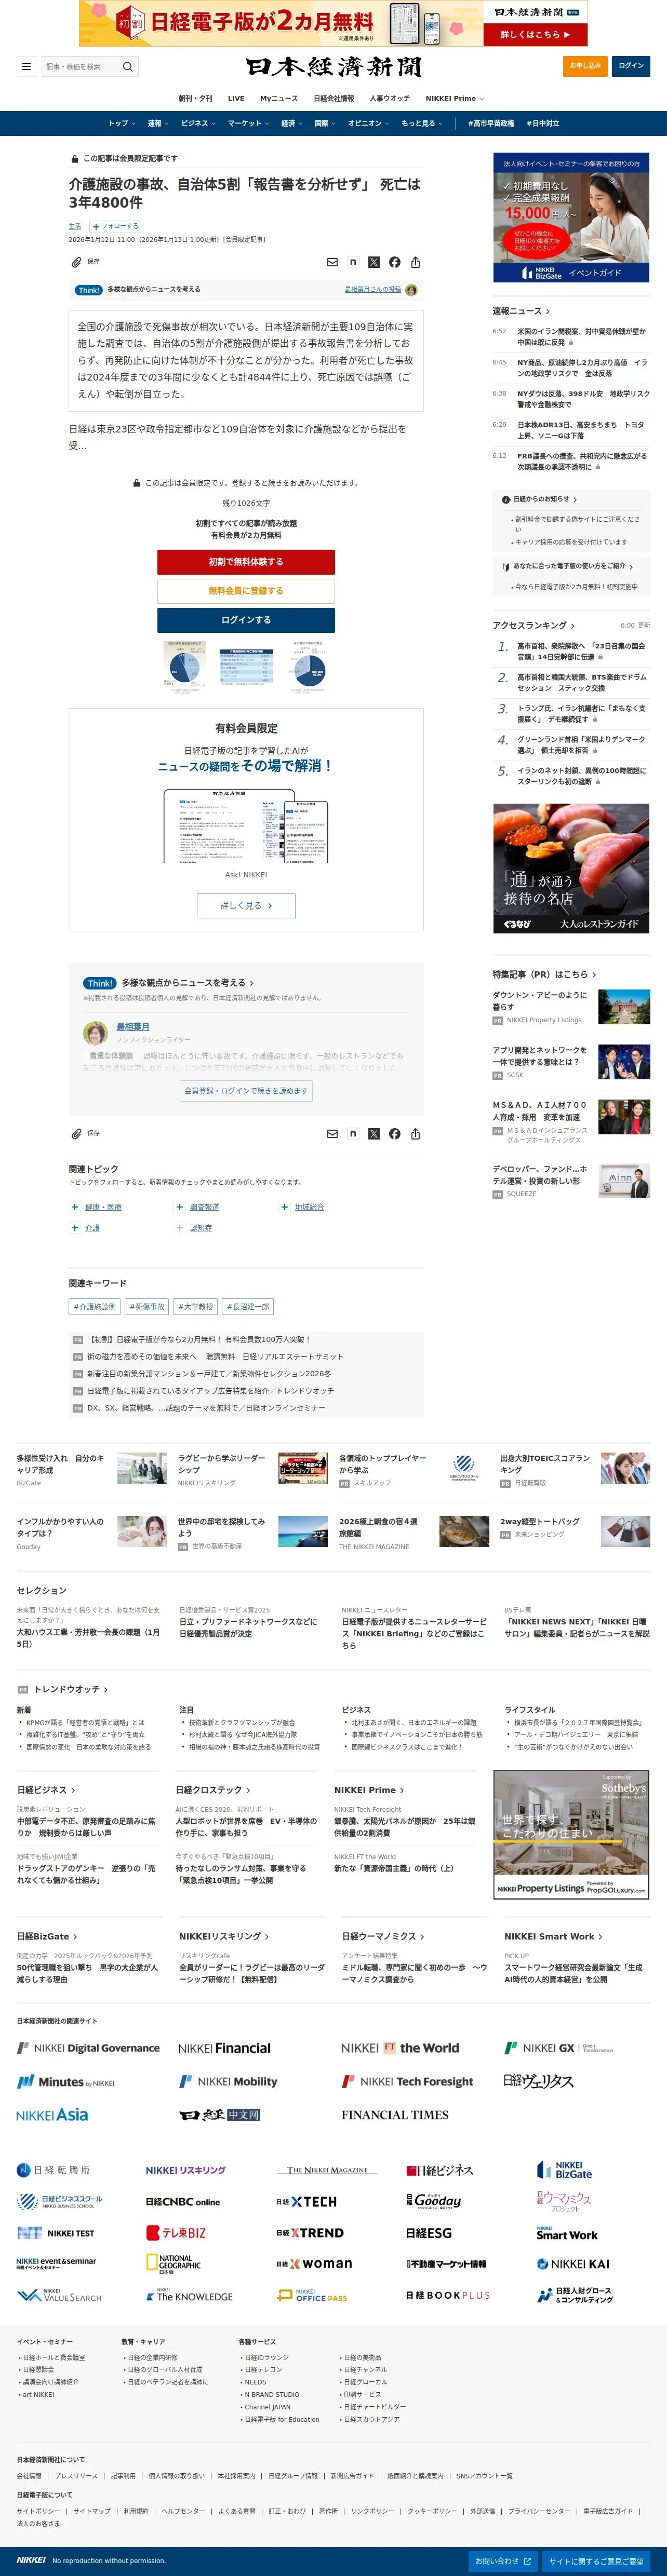This screenshot has height=2576, width=667.
Task: Open the NATIONAL GEOGRAPHIC logo
Action: (174, 2264)
